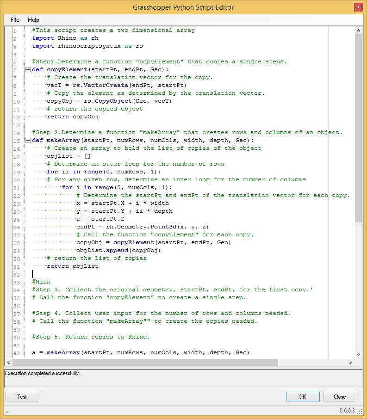Open the File menu

point(15,20)
